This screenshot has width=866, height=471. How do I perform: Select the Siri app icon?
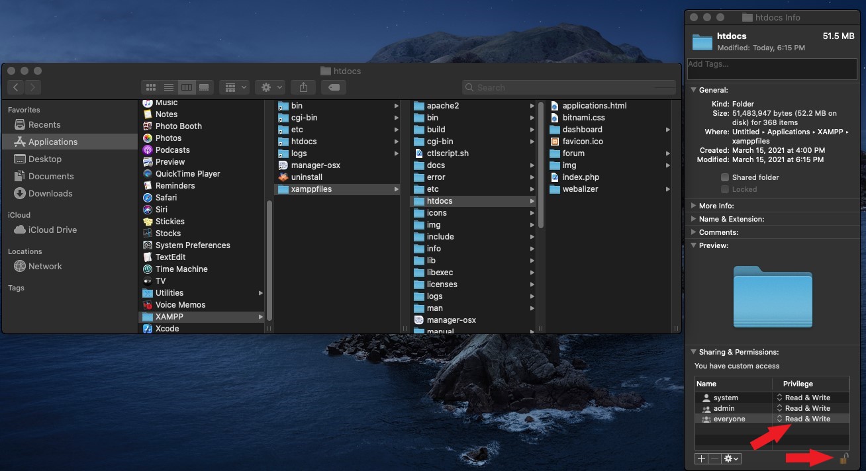point(148,209)
